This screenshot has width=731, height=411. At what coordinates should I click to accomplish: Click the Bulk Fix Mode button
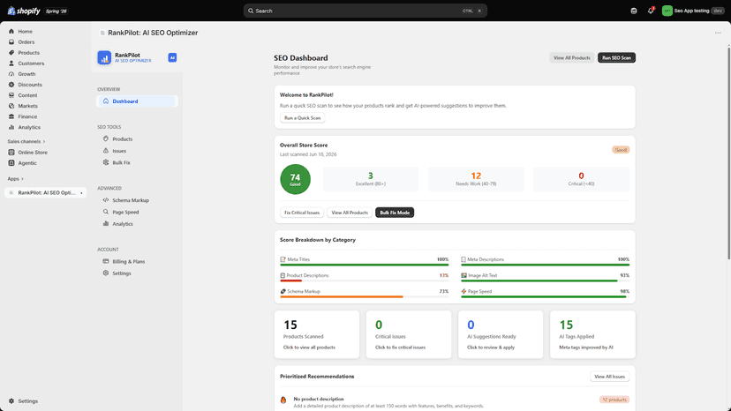click(395, 213)
